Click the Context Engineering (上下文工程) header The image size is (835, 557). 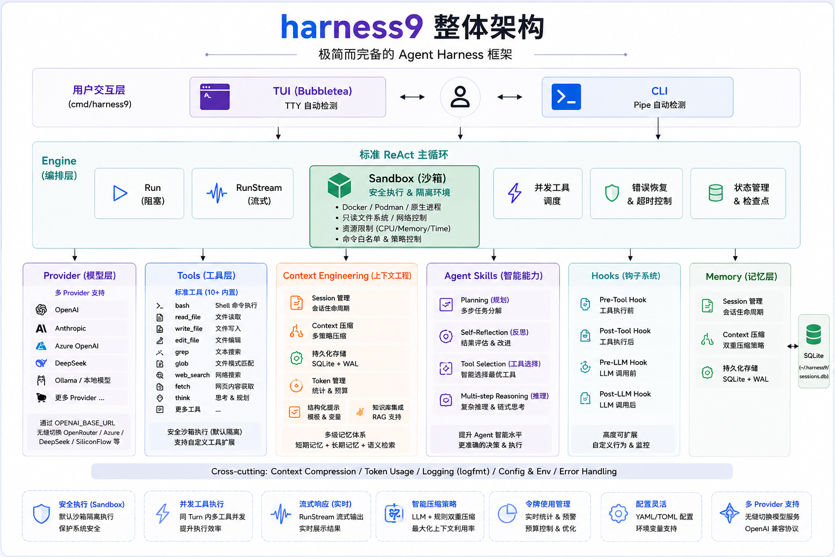[347, 276]
